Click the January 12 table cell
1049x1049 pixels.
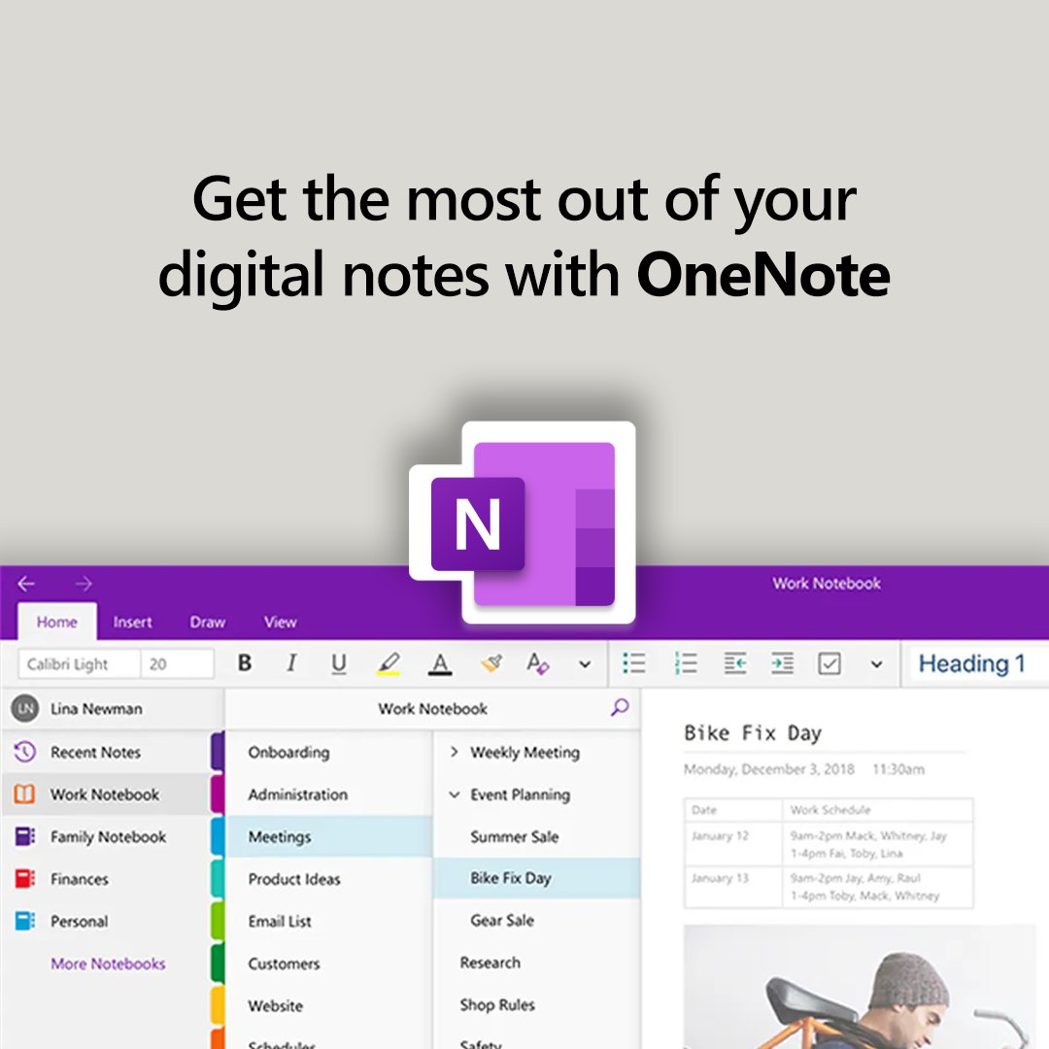click(x=733, y=844)
